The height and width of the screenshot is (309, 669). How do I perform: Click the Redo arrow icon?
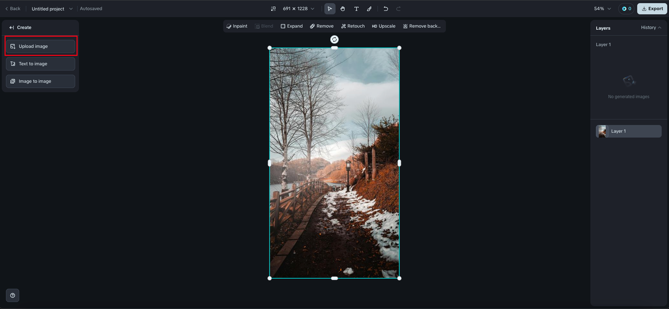point(398,9)
